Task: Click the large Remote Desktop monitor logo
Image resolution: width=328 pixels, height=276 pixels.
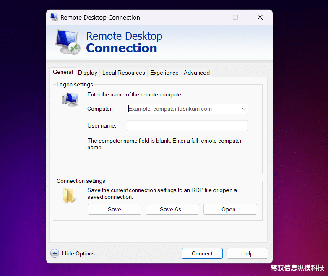Action: (x=68, y=42)
